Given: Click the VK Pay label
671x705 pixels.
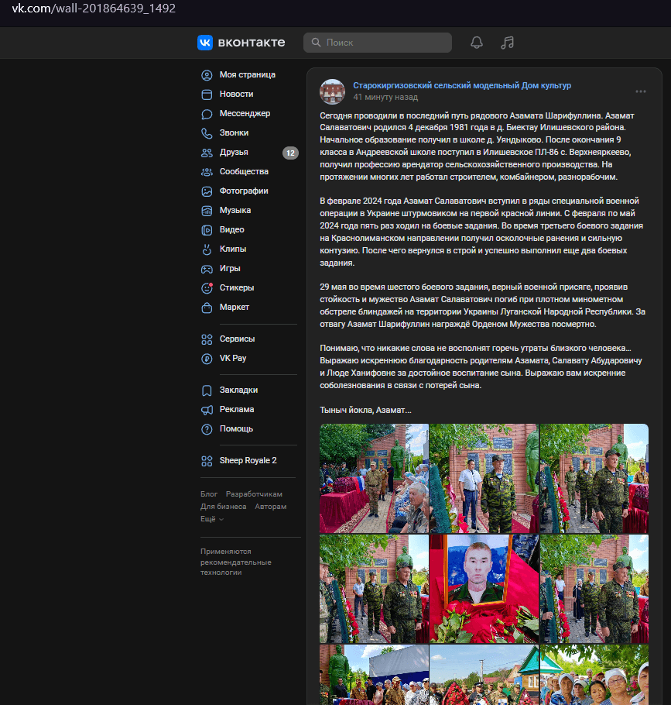Looking at the screenshot, I should coord(233,359).
